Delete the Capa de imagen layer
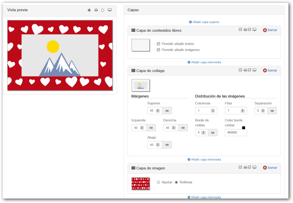Viewport: 293px width, 203px height. (270, 168)
